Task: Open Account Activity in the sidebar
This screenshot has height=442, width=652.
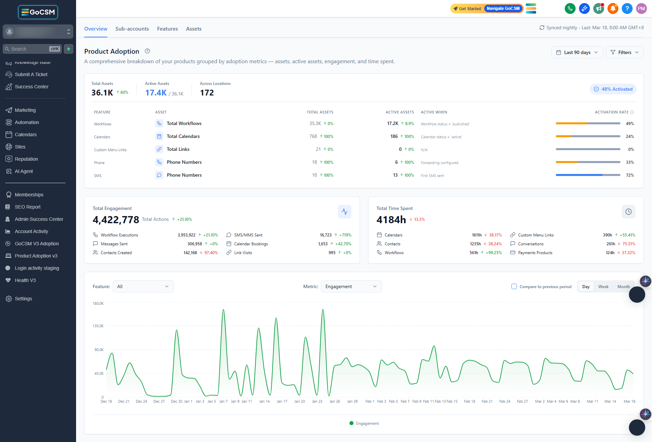Action: tap(31, 231)
